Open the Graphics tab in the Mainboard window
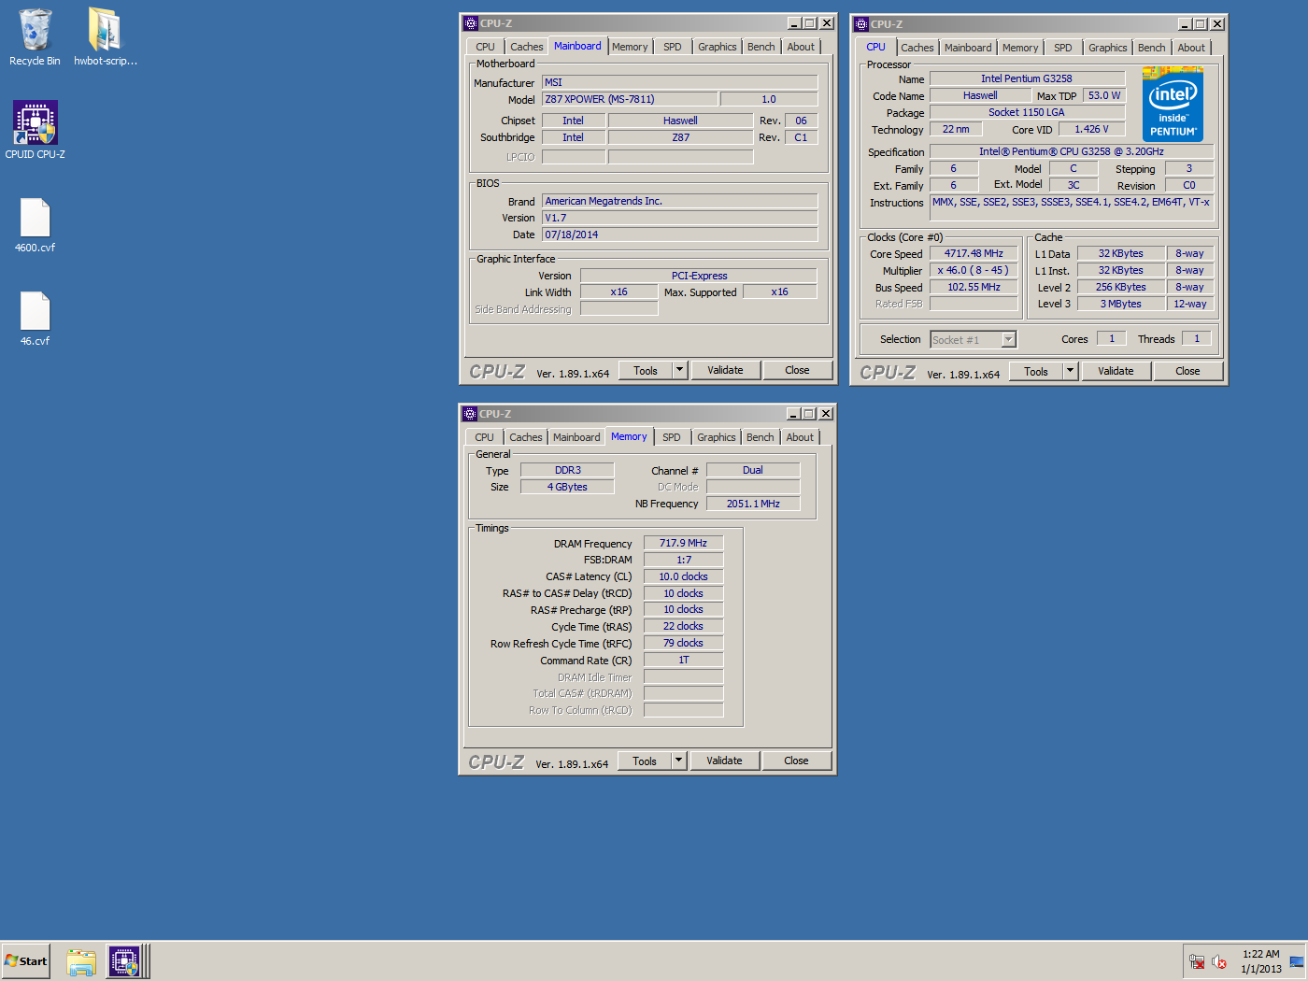1308x981 pixels. coord(718,47)
